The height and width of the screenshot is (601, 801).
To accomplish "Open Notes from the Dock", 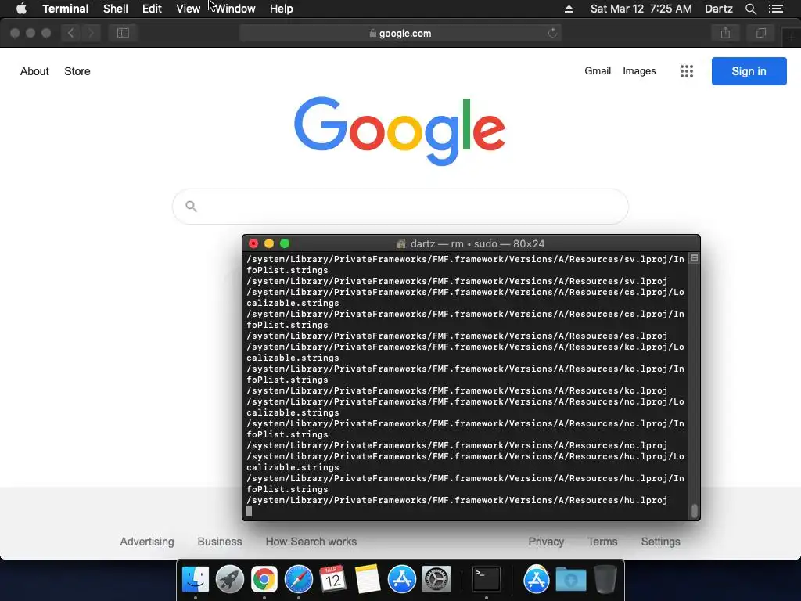I will point(367,579).
